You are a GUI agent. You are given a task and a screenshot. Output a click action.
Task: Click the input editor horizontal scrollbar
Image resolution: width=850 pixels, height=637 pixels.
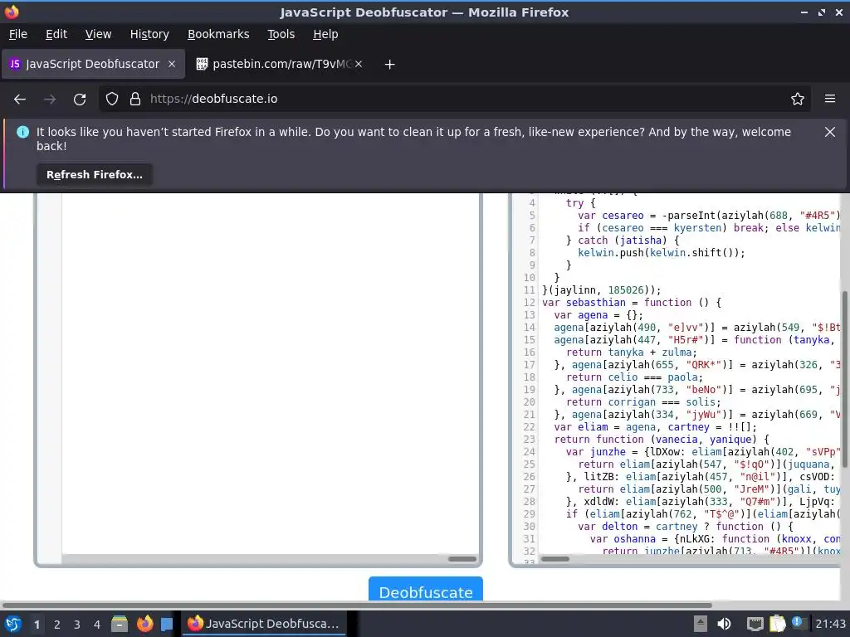(462, 559)
